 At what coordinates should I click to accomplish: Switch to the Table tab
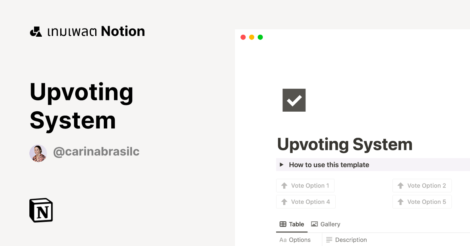(x=292, y=224)
